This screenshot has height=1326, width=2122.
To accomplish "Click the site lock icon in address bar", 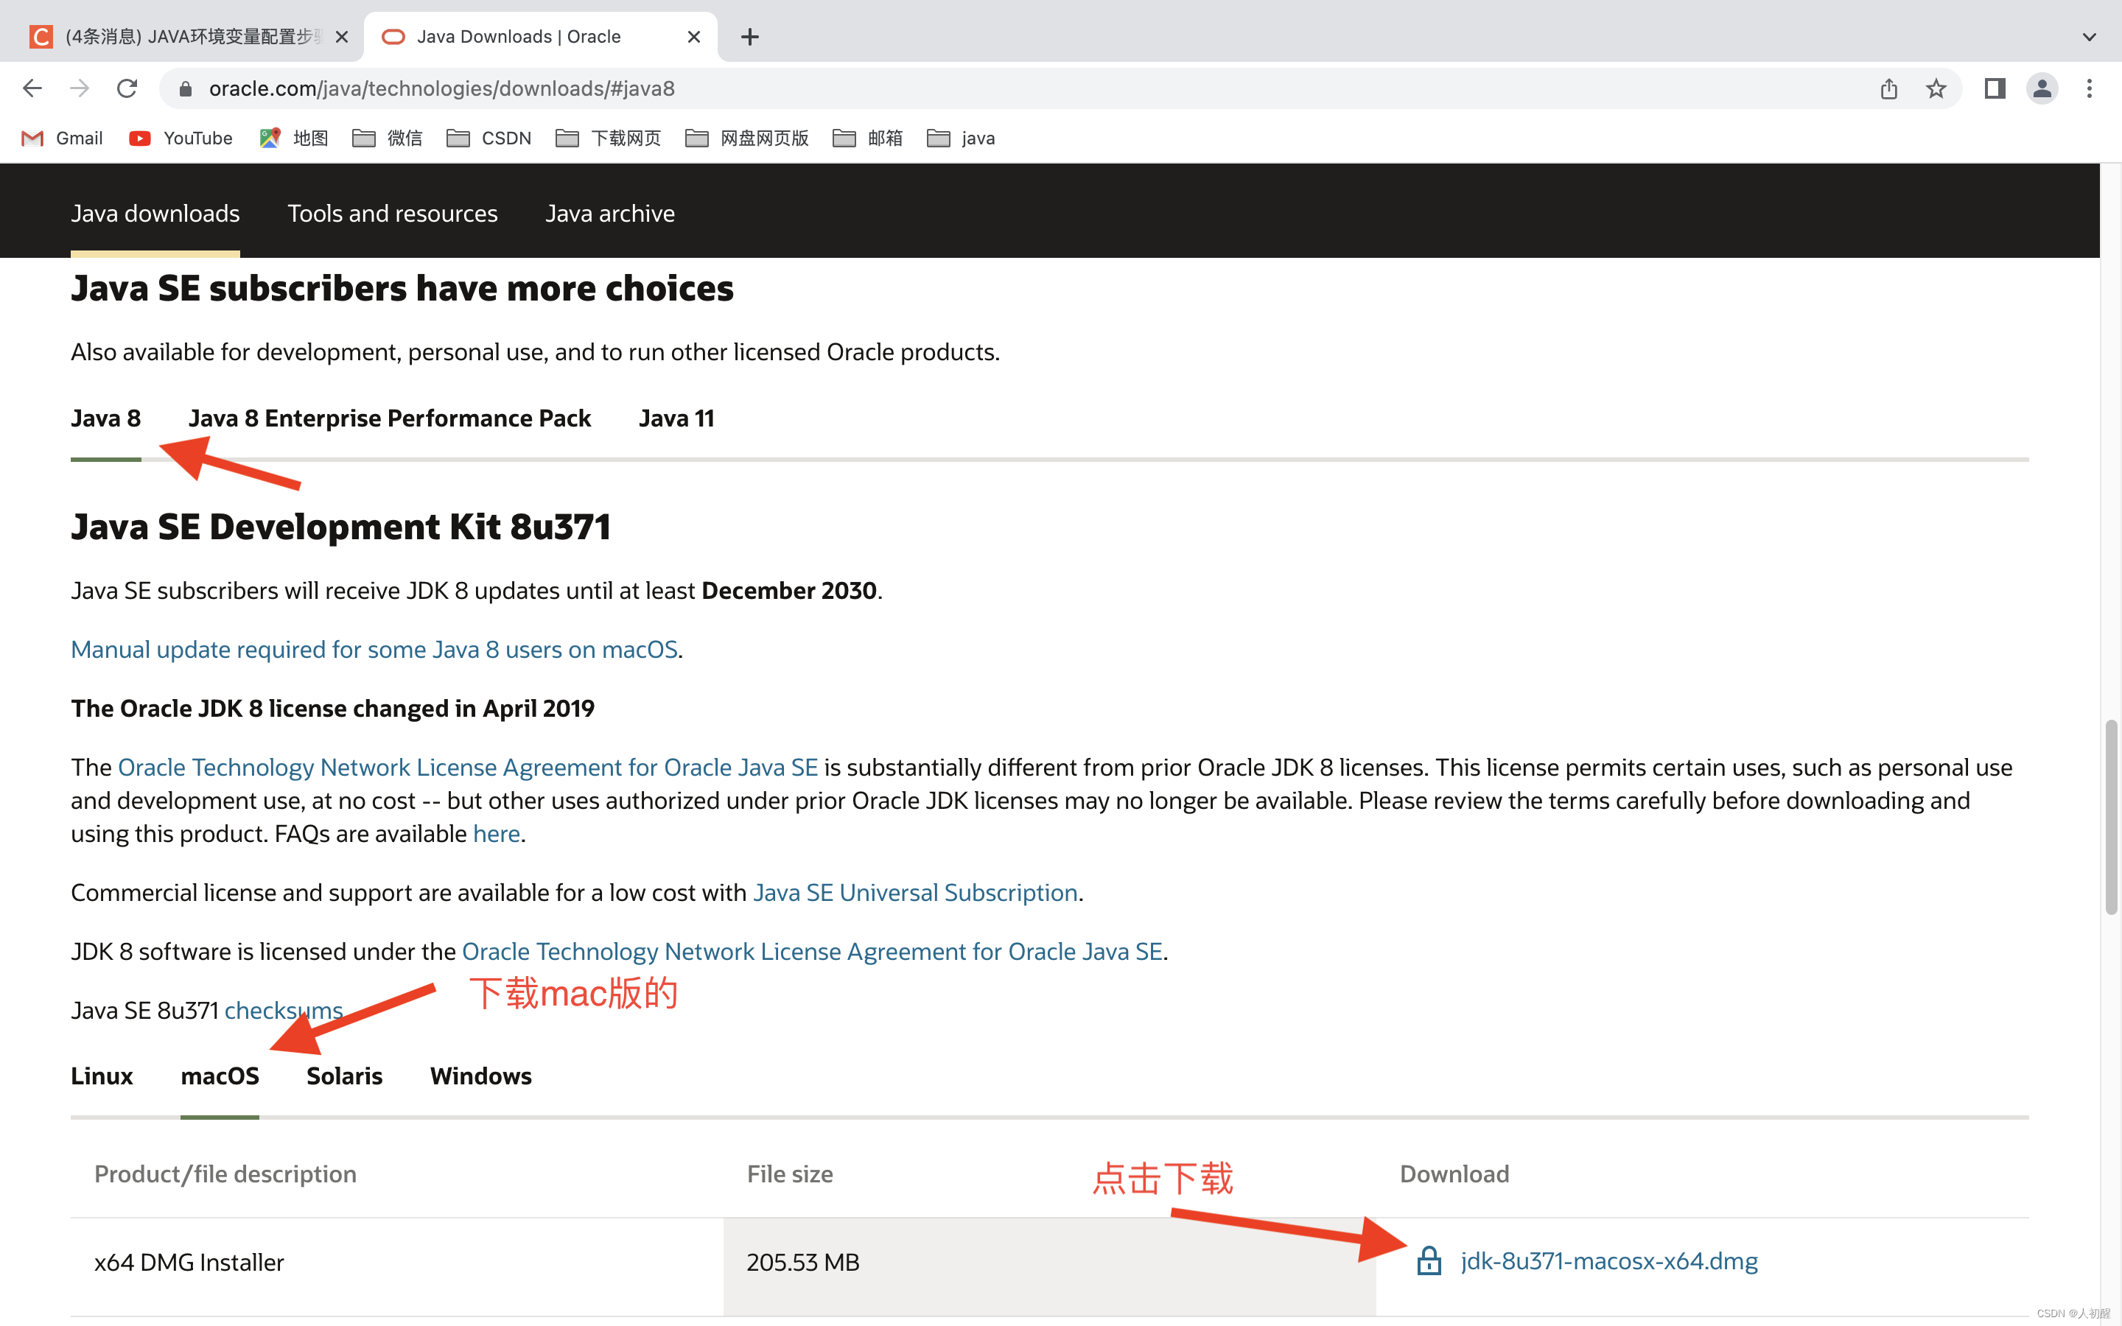I will point(185,88).
